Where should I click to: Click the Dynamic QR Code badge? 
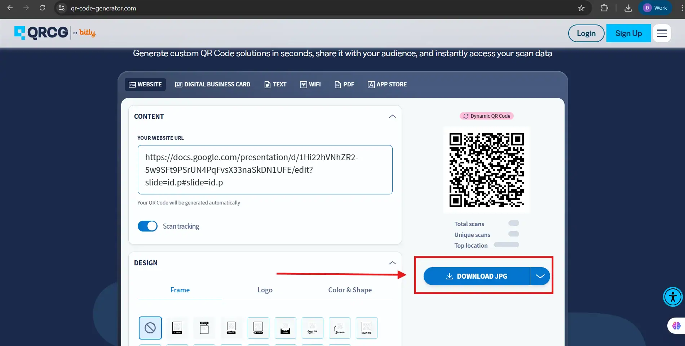point(487,116)
